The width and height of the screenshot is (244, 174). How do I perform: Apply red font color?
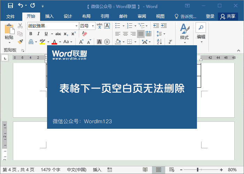pyautogui.click(x=54, y=42)
